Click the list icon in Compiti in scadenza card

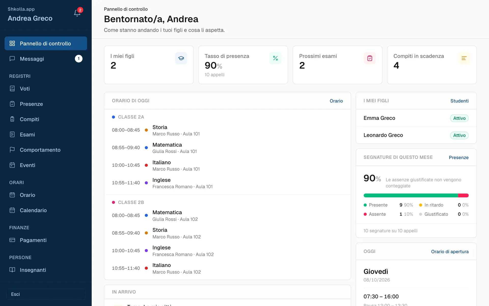click(464, 58)
